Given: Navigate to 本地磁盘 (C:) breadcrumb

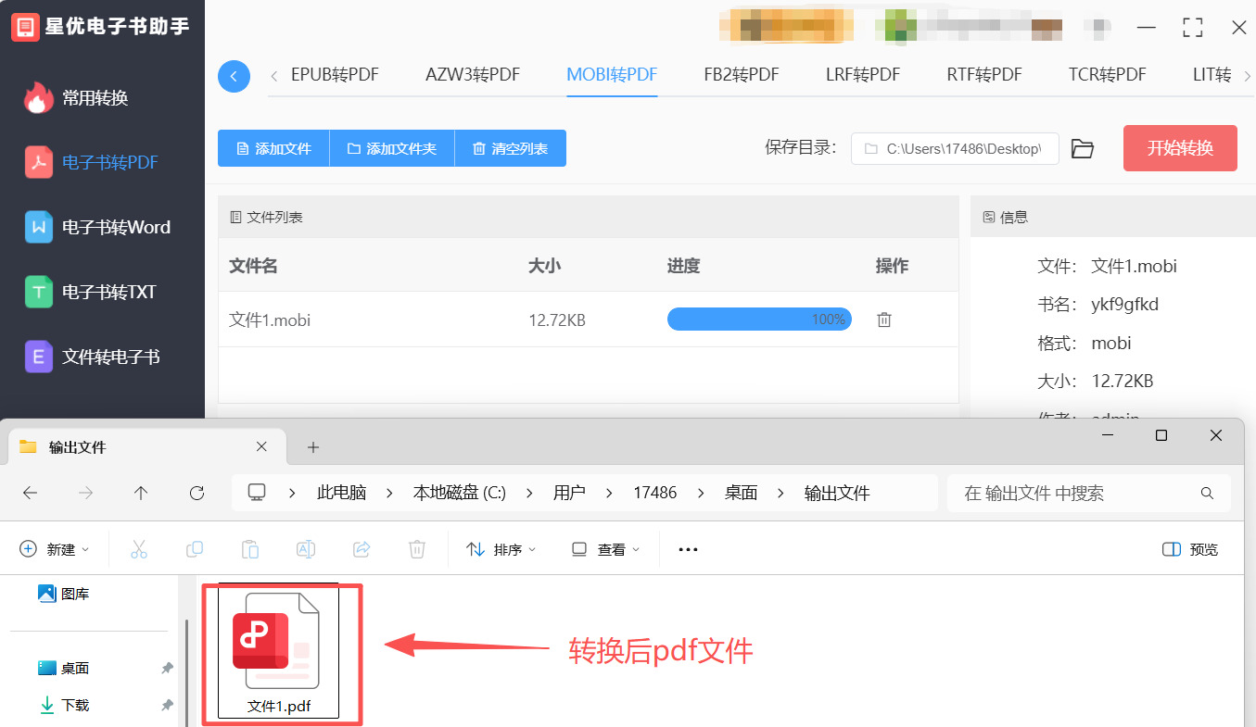Looking at the screenshot, I should click(x=460, y=493).
